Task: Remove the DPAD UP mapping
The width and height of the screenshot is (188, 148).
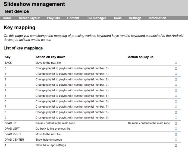Action: pos(176,123)
